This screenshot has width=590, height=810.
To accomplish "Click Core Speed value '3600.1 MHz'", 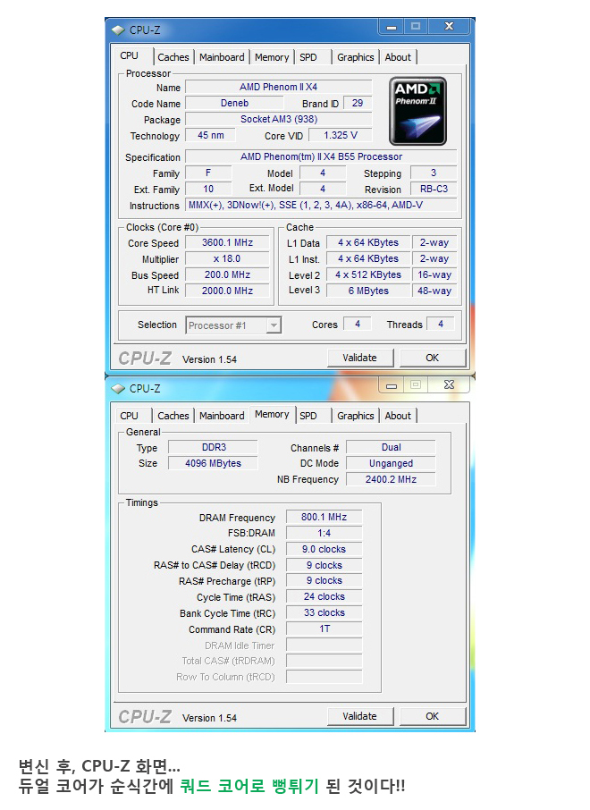I will 227,242.
